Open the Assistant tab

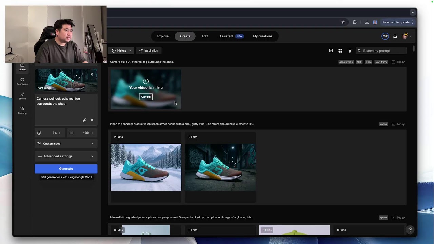click(x=231, y=36)
